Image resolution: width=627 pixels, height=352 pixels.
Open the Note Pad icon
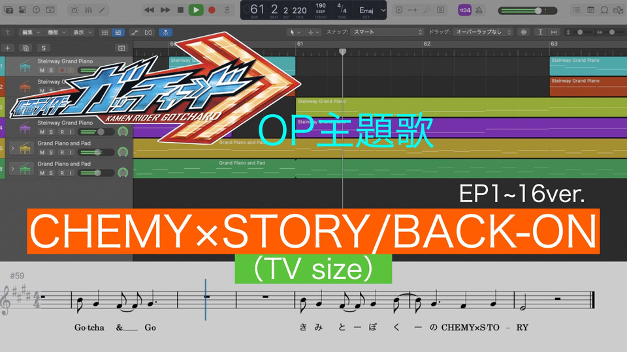coord(590,10)
